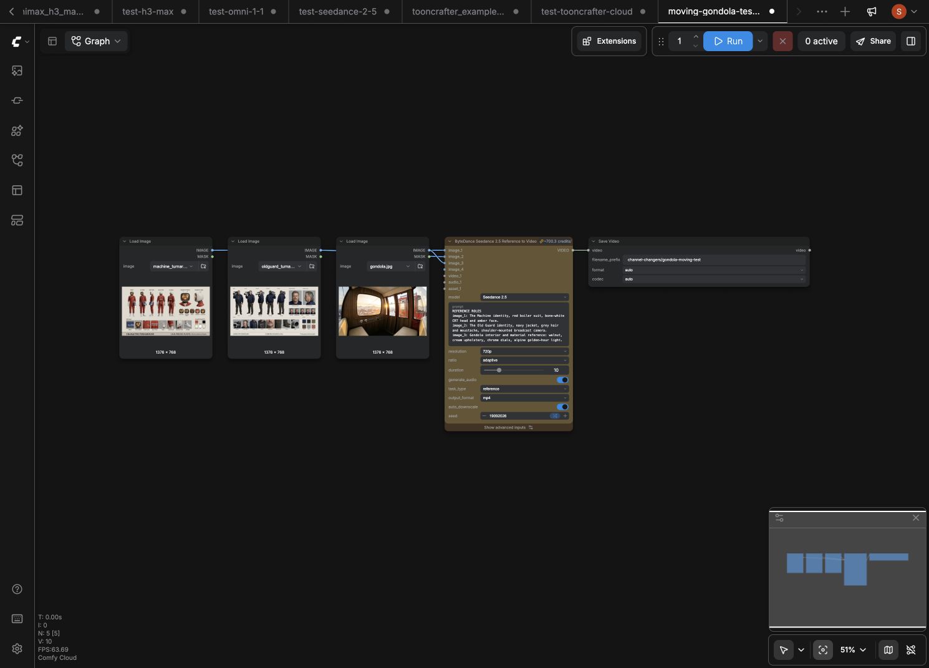This screenshot has height=668, width=929.
Task: Click the fit view icon in bottom toolbar
Action: point(823,650)
